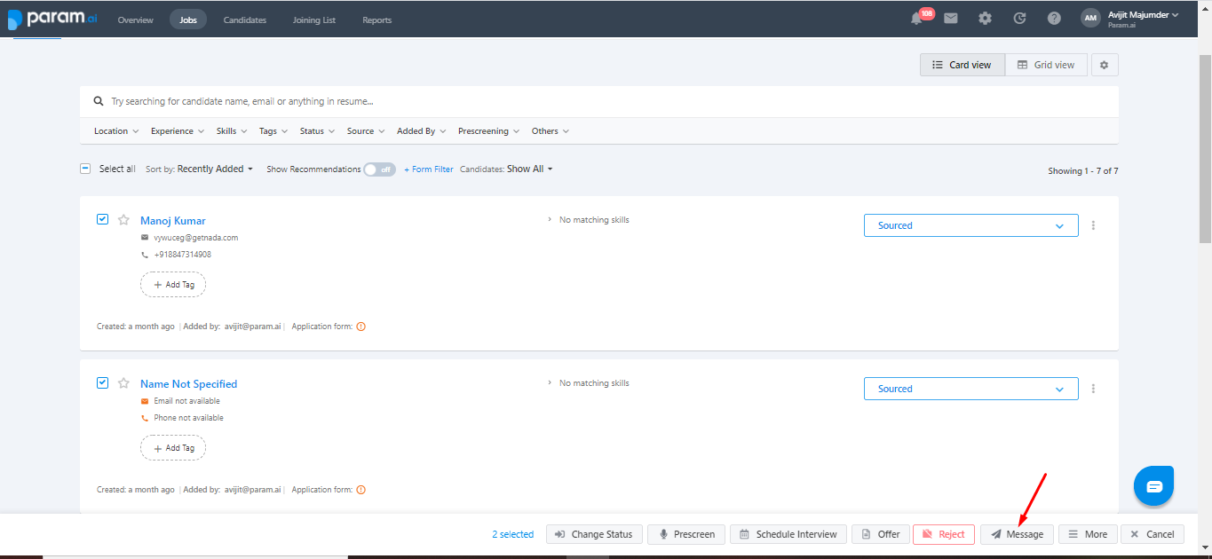Open Sort by Recently Added dropdown
The image size is (1212, 559).
[215, 169]
